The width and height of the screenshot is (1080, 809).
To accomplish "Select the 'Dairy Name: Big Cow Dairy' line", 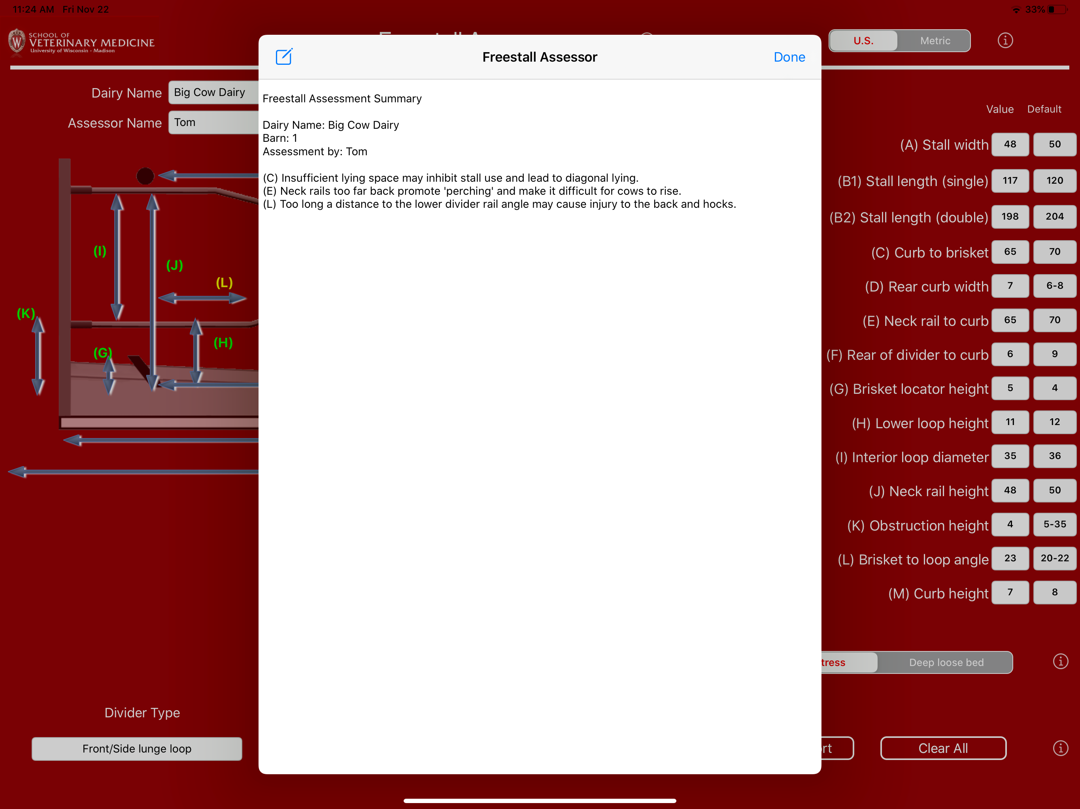I will (x=330, y=125).
